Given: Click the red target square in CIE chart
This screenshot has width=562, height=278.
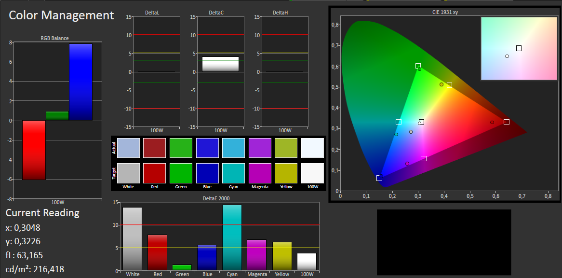Looking at the screenshot, I should coord(507,122).
